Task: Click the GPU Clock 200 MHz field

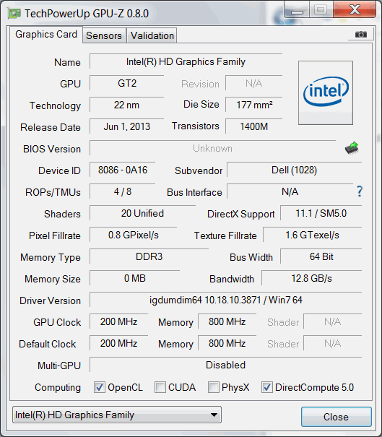Action: pyautogui.click(x=118, y=321)
